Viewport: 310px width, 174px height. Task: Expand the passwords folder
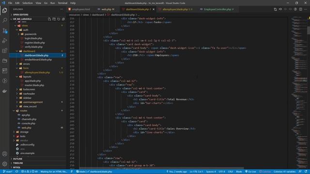click(x=38, y=34)
